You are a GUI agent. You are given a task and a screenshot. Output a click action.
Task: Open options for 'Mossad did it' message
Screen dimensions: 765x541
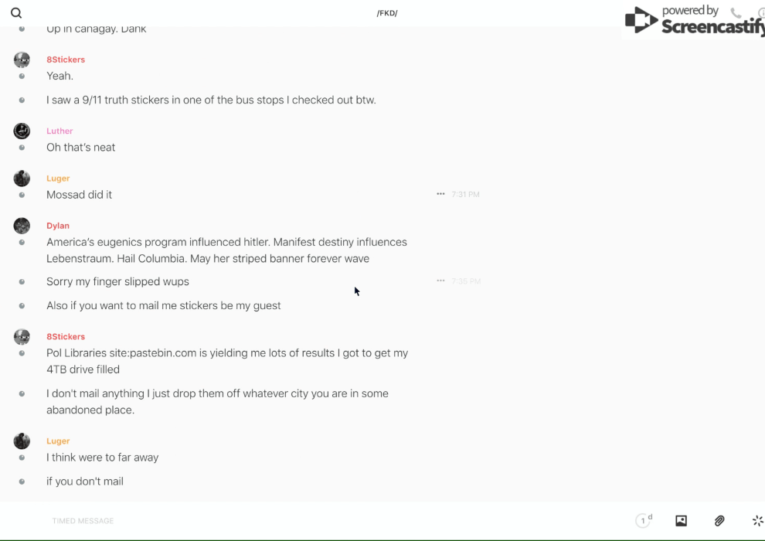(x=440, y=194)
